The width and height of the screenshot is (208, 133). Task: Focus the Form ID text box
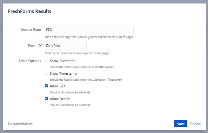click(66, 46)
